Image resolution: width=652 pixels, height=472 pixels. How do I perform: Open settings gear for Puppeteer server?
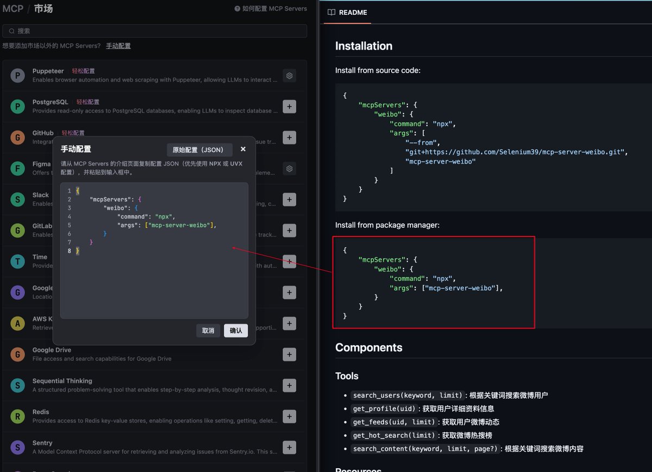[x=290, y=76]
